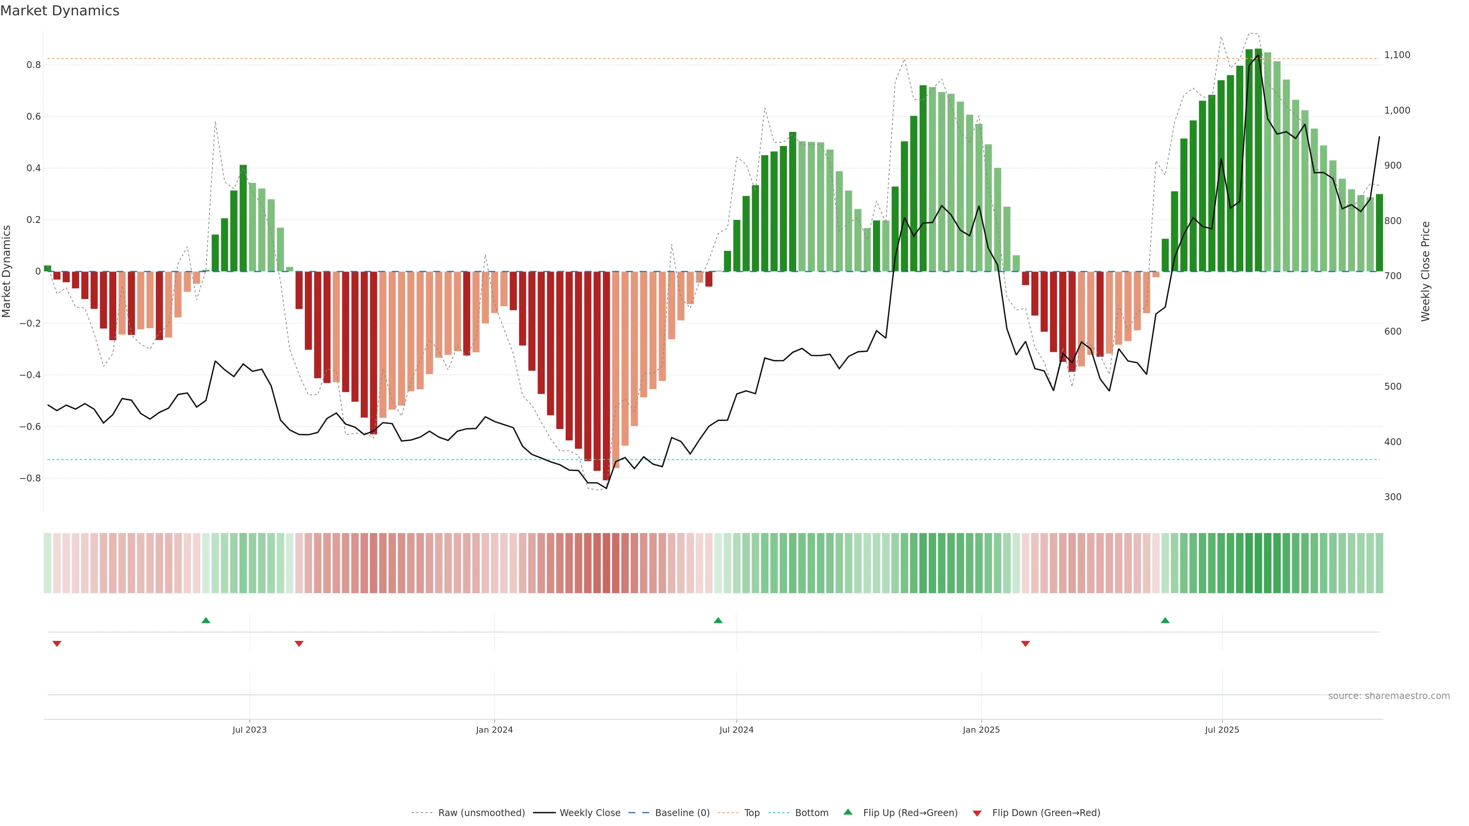Hide the Bottom threshold legend entry
The height and width of the screenshot is (826, 1469).
(x=811, y=813)
